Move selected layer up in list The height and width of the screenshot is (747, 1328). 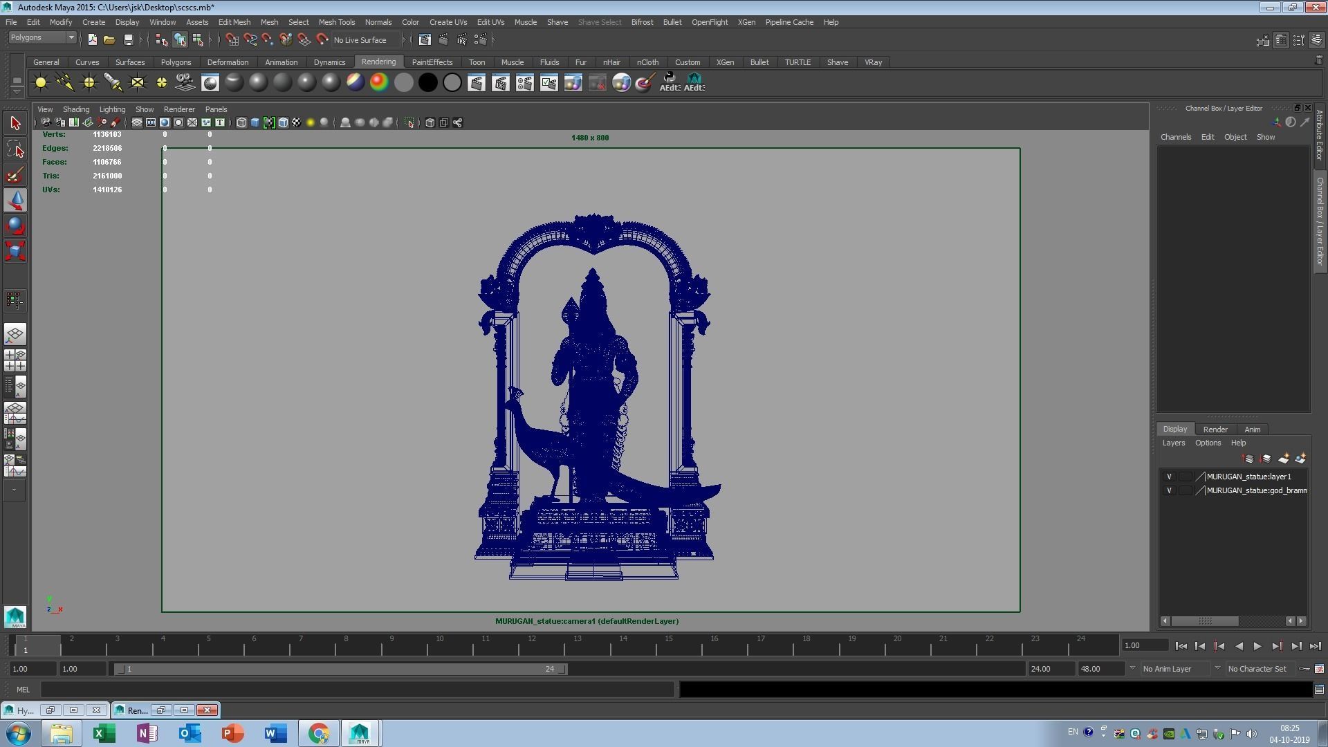coord(1248,459)
